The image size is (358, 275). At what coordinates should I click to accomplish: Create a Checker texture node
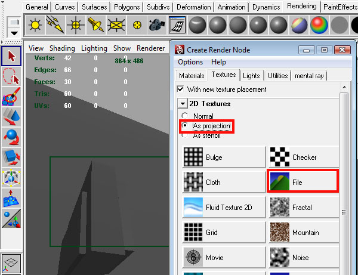click(304, 157)
